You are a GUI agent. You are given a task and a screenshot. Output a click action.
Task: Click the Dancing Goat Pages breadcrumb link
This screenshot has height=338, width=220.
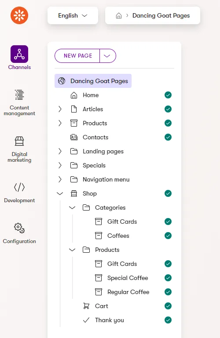(161, 15)
